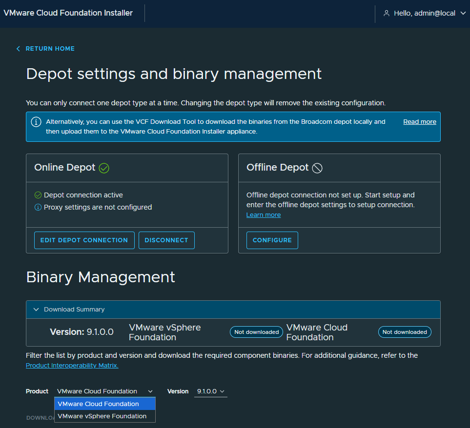Screen dimensions: 470x428
Task: Open the Learn more link
Action: (x=264, y=215)
